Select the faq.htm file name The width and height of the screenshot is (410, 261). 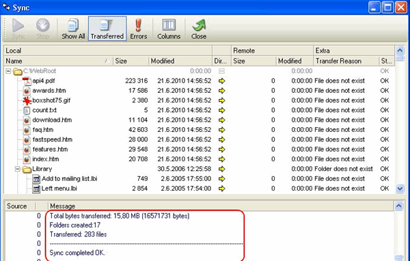click(43, 130)
